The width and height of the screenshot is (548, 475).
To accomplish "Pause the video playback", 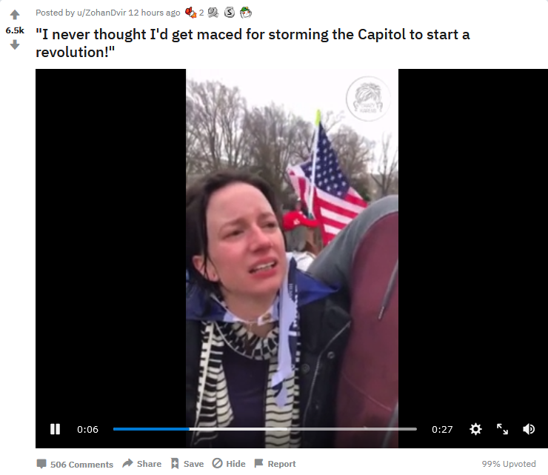I will click(56, 429).
